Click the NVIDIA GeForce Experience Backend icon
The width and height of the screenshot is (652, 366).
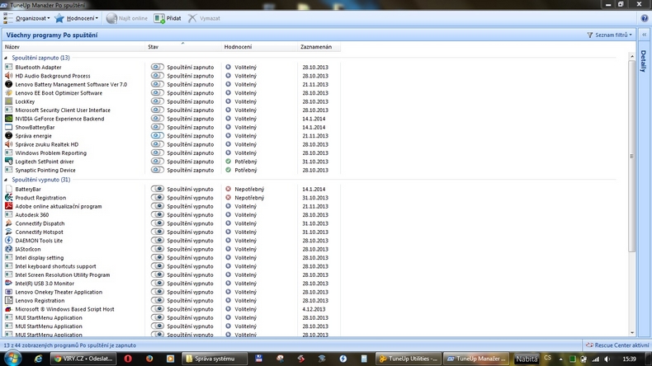click(8, 119)
